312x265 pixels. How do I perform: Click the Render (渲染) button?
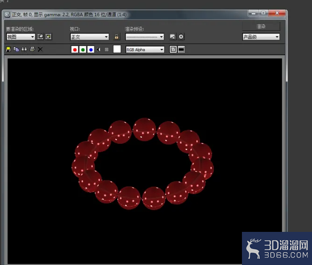[x=261, y=27]
